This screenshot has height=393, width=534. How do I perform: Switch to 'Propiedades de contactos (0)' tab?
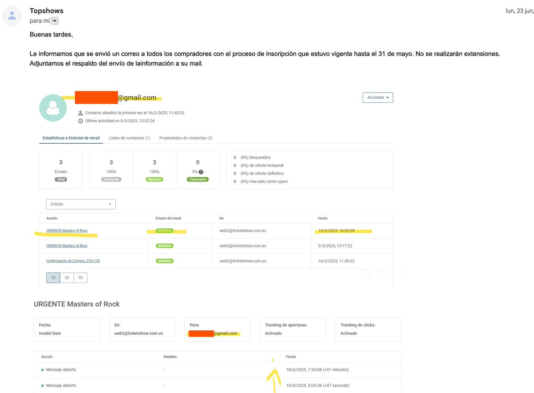tap(186, 138)
